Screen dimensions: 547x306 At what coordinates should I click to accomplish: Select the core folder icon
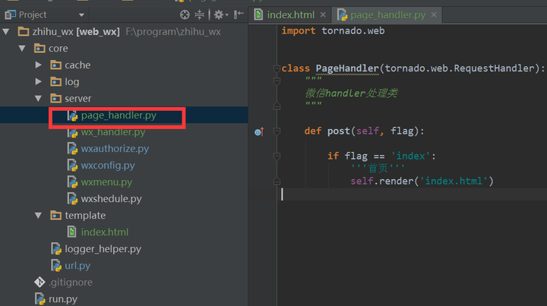click(x=40, y=48)
